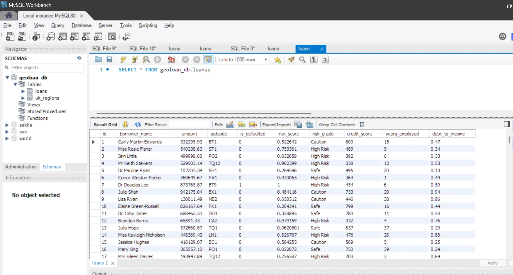Toggle word wrapping in the editor

click(325, 59)
